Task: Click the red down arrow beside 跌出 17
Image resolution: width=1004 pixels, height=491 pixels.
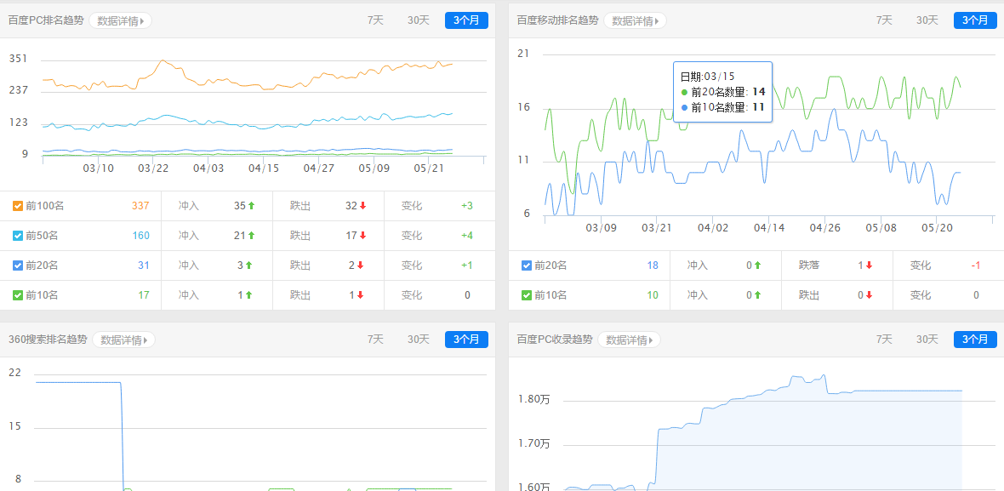Action: click(x=362, y=236)
